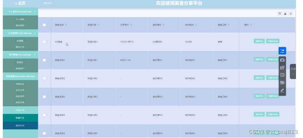Toggle the select-all checkbox in table header

pyautogui.click(x=44, y=25)
